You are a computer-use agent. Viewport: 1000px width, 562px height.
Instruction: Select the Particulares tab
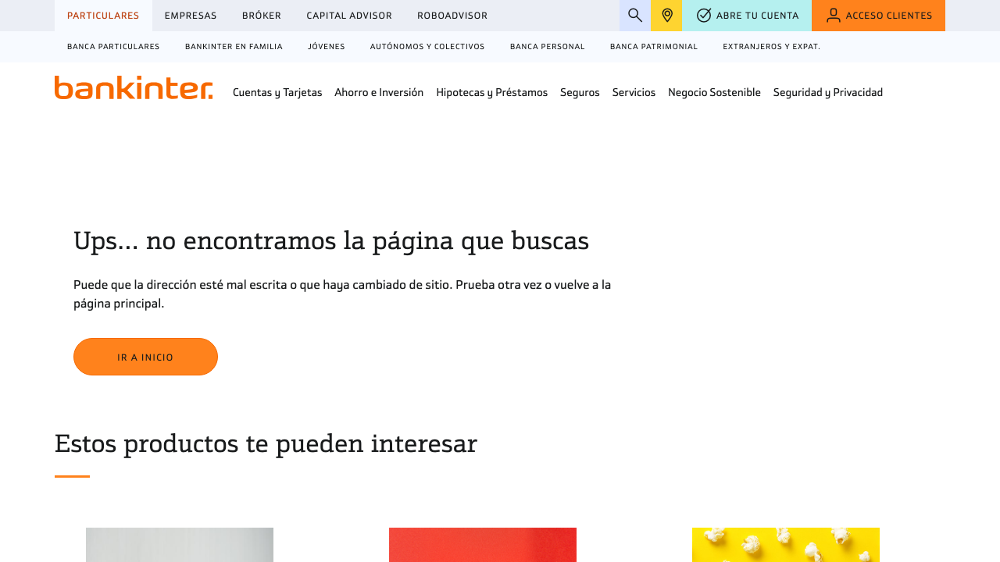(103, 16)
